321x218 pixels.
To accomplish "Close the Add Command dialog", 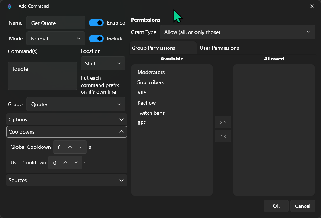I will click(x=312, y=6).
